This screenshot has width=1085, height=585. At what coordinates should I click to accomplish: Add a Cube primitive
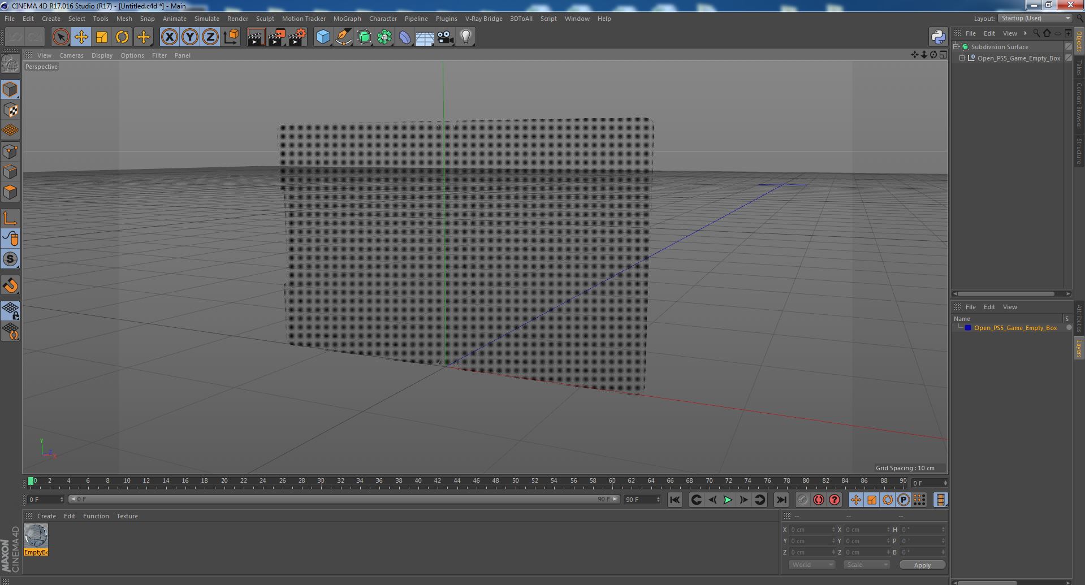[323, 37]
